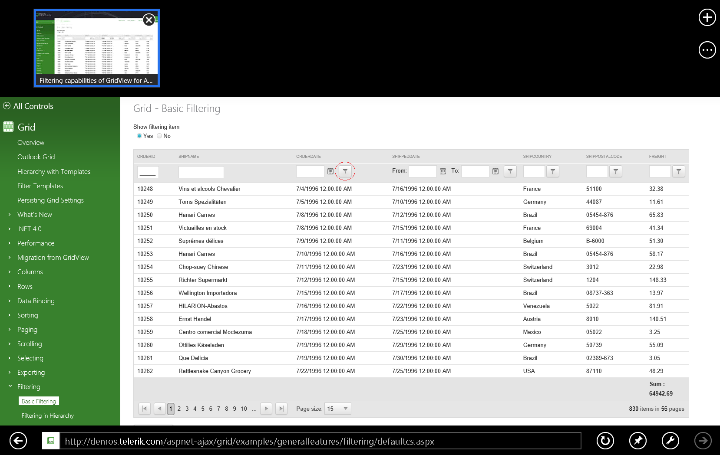Pin this site to Start

[x=637, y=441]
